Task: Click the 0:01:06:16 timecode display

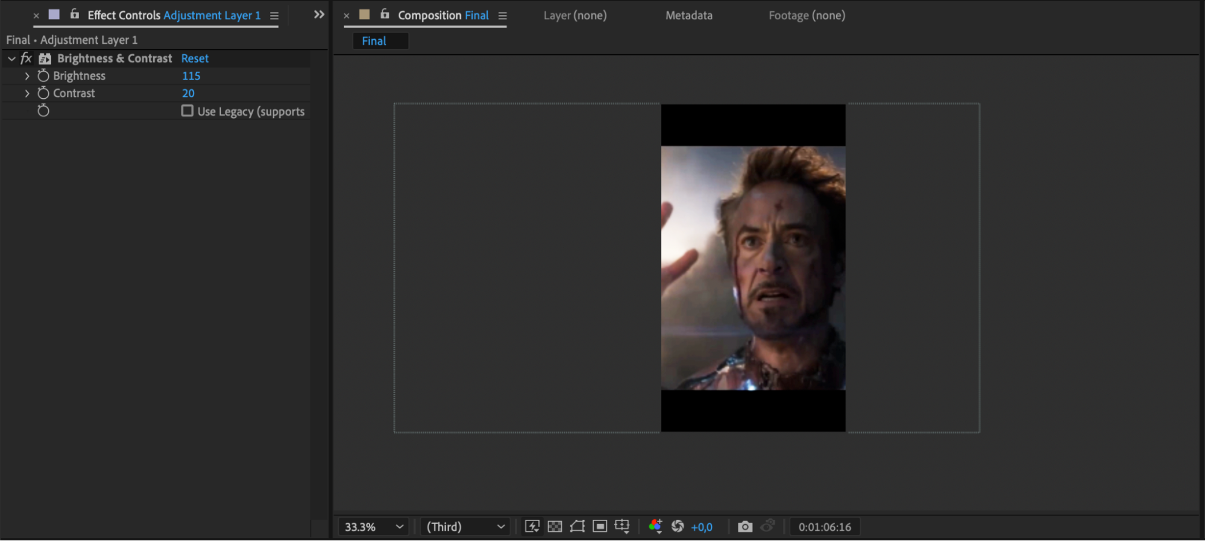Action: pyautogui.click(x=825, y=527)
